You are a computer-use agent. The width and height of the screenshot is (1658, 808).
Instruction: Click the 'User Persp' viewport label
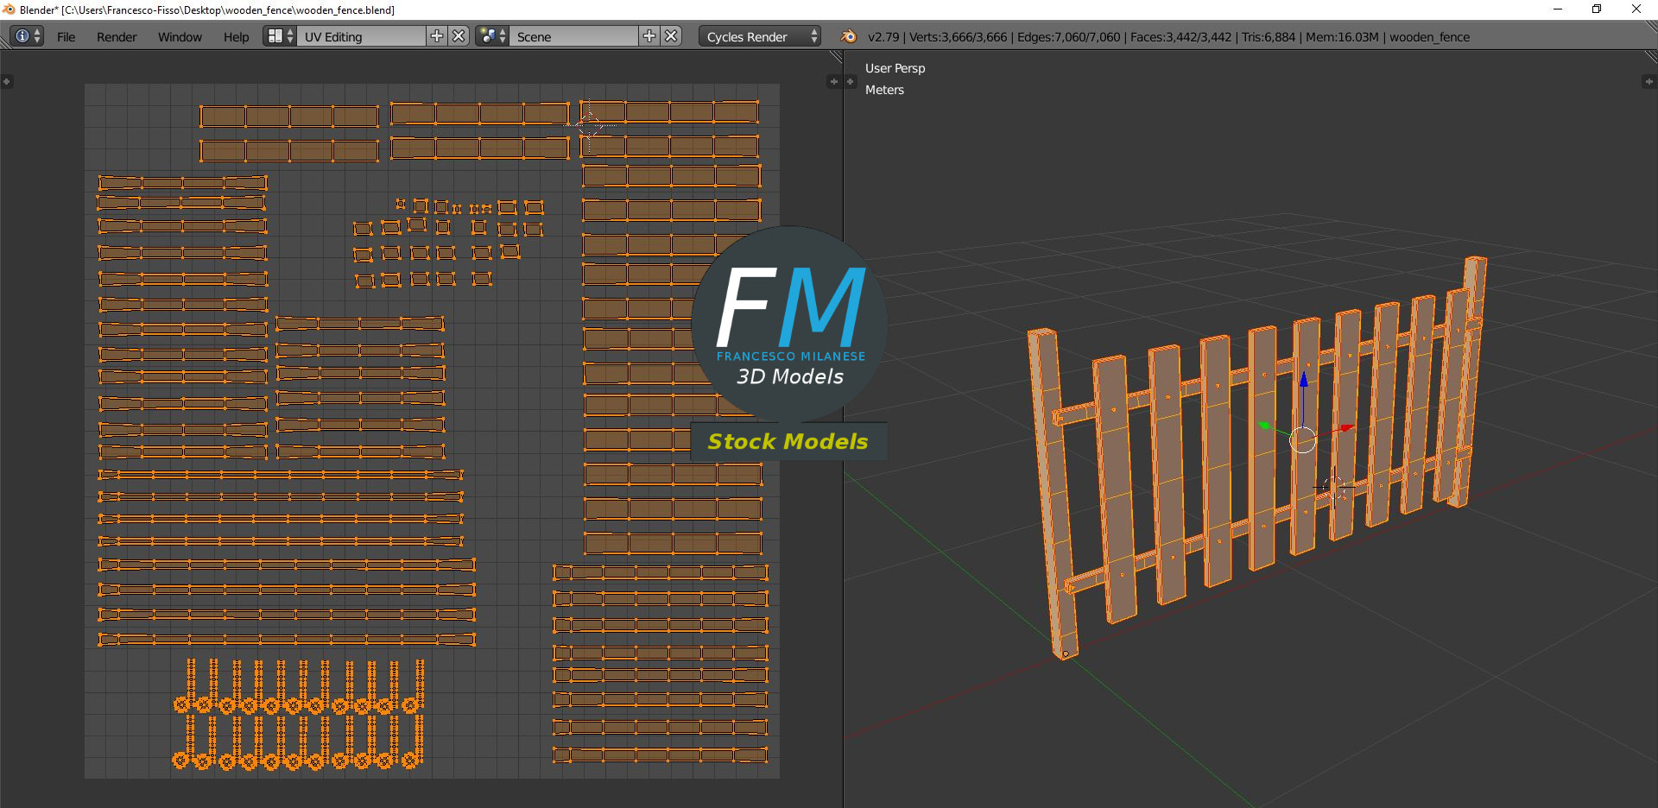point(895,68)
